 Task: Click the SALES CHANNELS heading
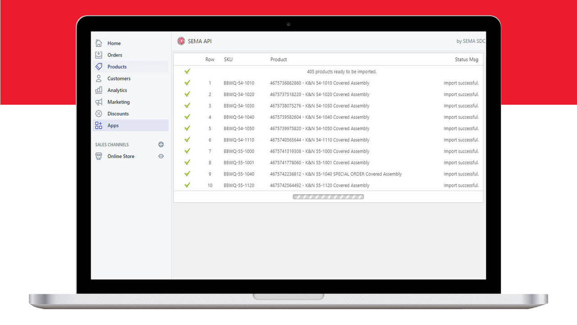pos(112,145)
